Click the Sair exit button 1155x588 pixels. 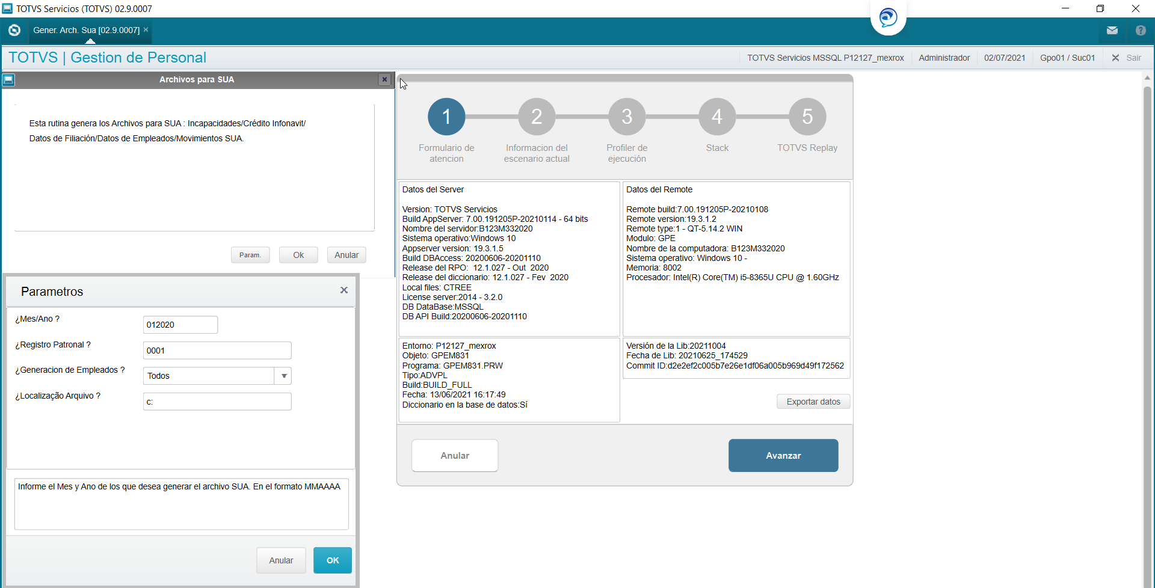[x=1127, y=58]
